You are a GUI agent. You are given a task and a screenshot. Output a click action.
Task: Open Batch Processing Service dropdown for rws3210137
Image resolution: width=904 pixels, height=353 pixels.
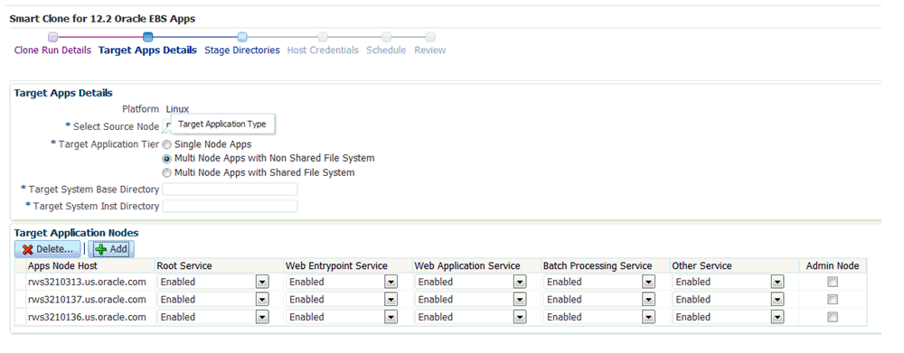649,300
